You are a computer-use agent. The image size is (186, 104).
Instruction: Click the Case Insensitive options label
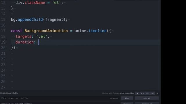pos(127,93)
